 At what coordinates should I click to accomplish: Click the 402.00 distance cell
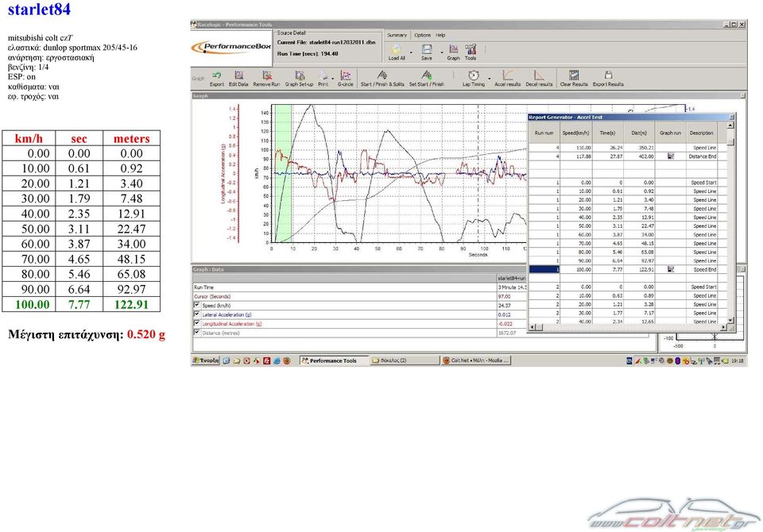tap(639, 156)
